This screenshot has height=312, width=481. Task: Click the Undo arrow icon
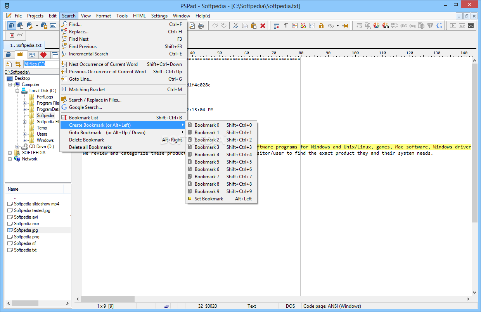(x=215, y=26)
